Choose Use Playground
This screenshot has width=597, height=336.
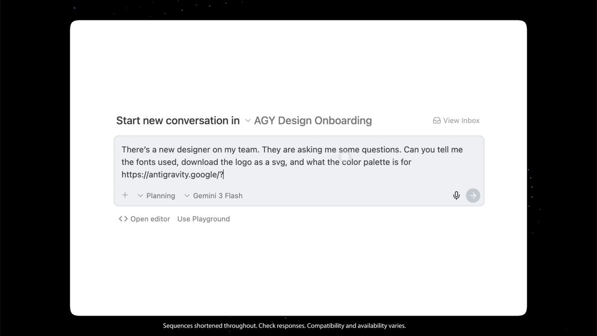coord(203,219)
